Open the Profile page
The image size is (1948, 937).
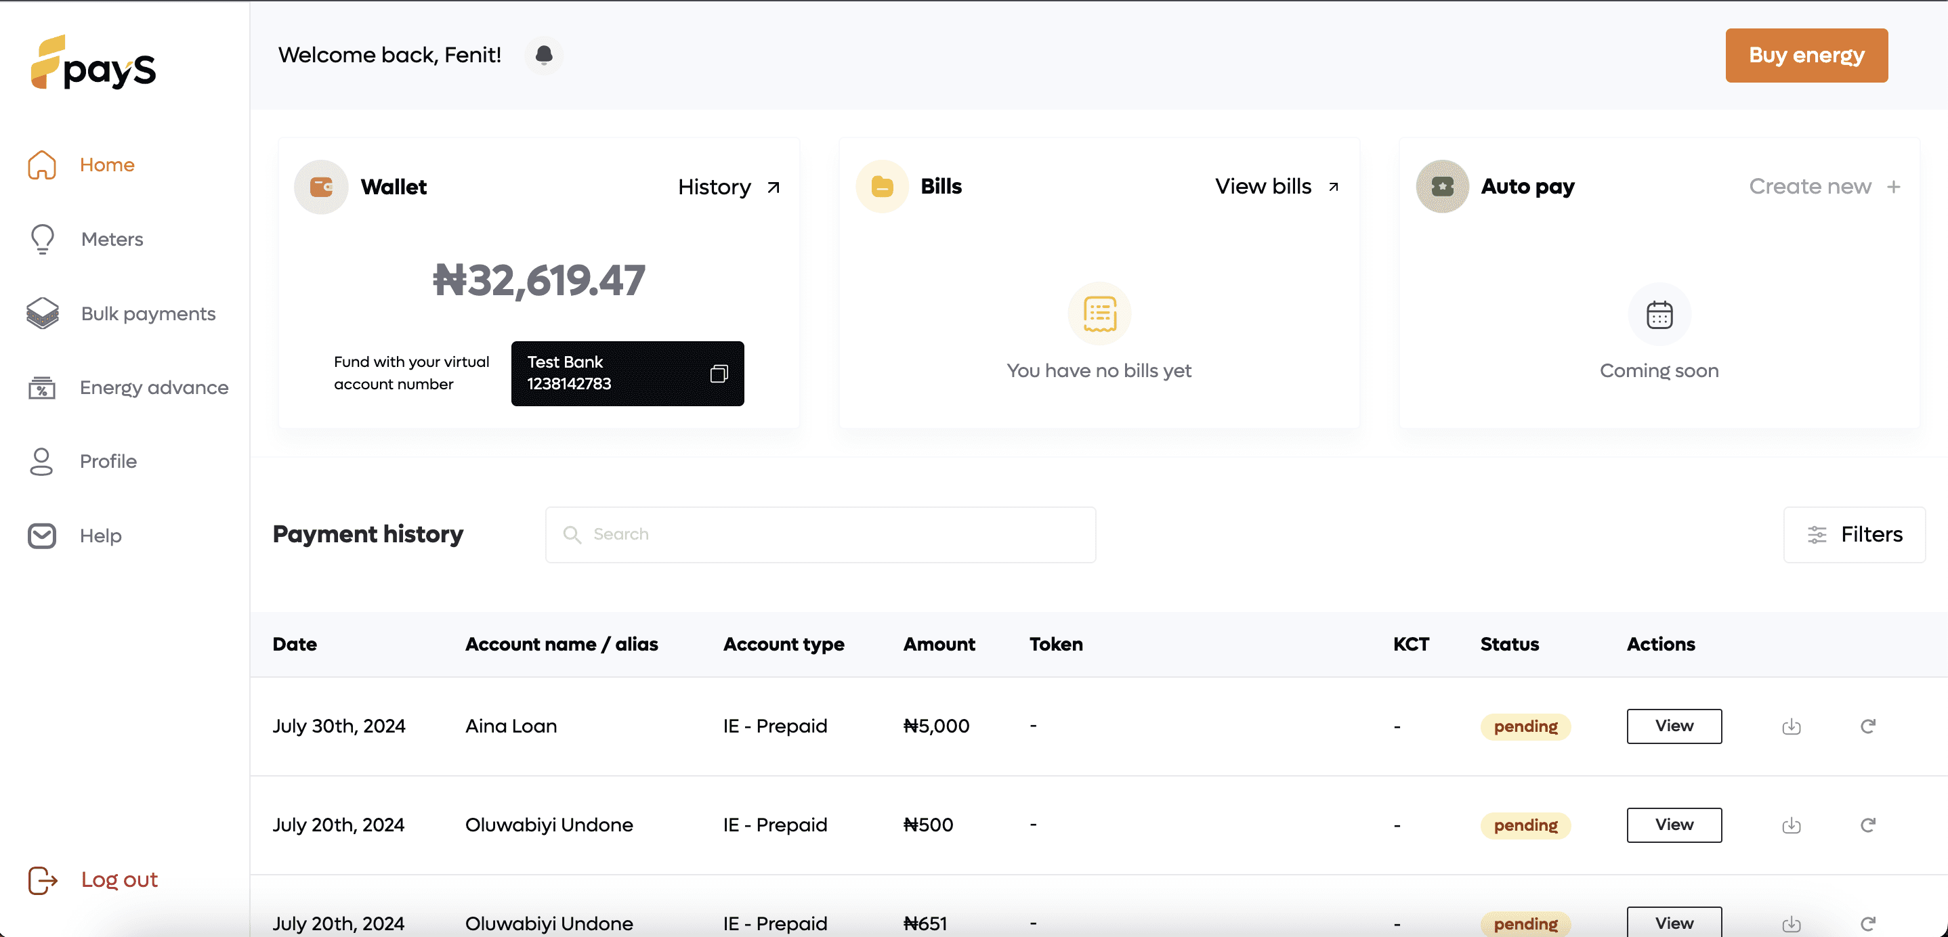point(108,461)
